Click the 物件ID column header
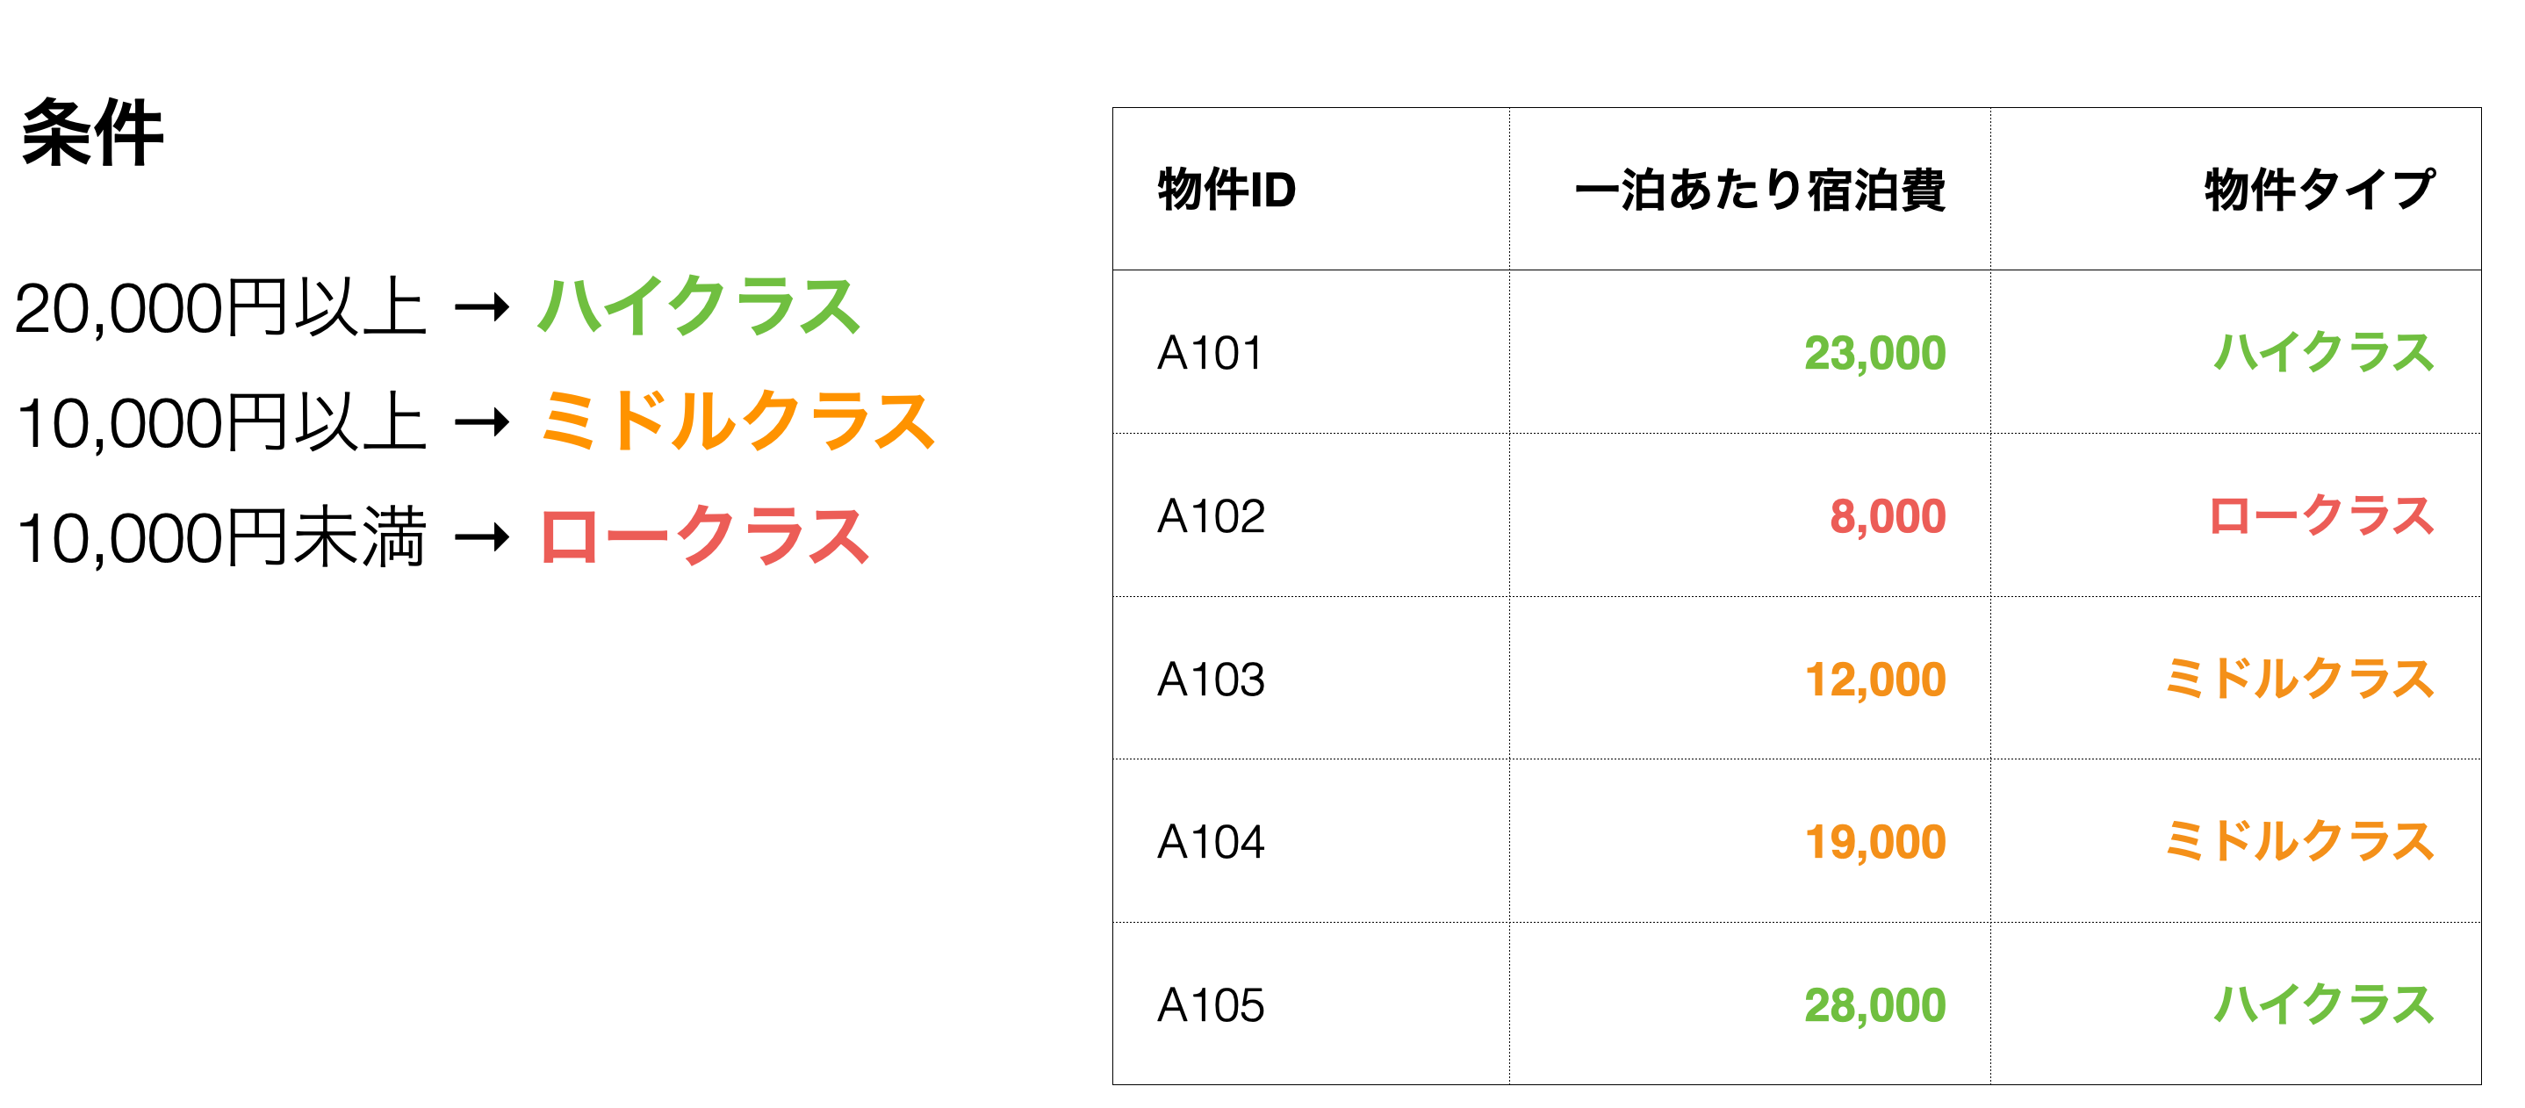The image size is (2525, 1108). click(1227, 190)
